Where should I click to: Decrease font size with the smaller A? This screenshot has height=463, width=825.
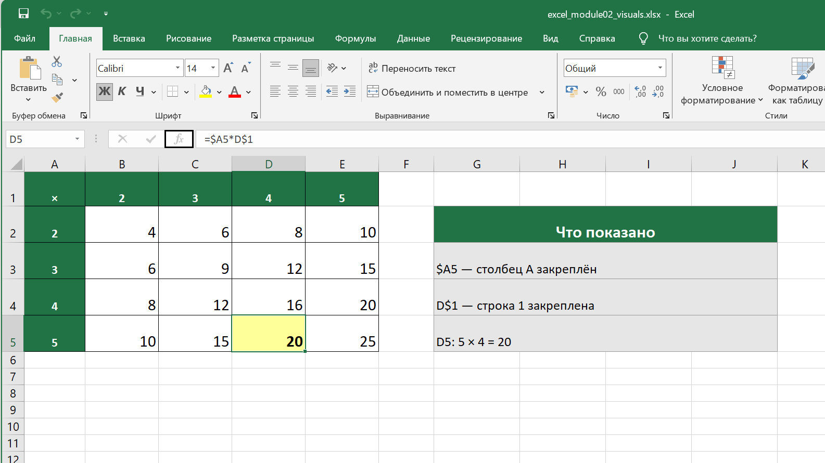[x=246, y=68]
